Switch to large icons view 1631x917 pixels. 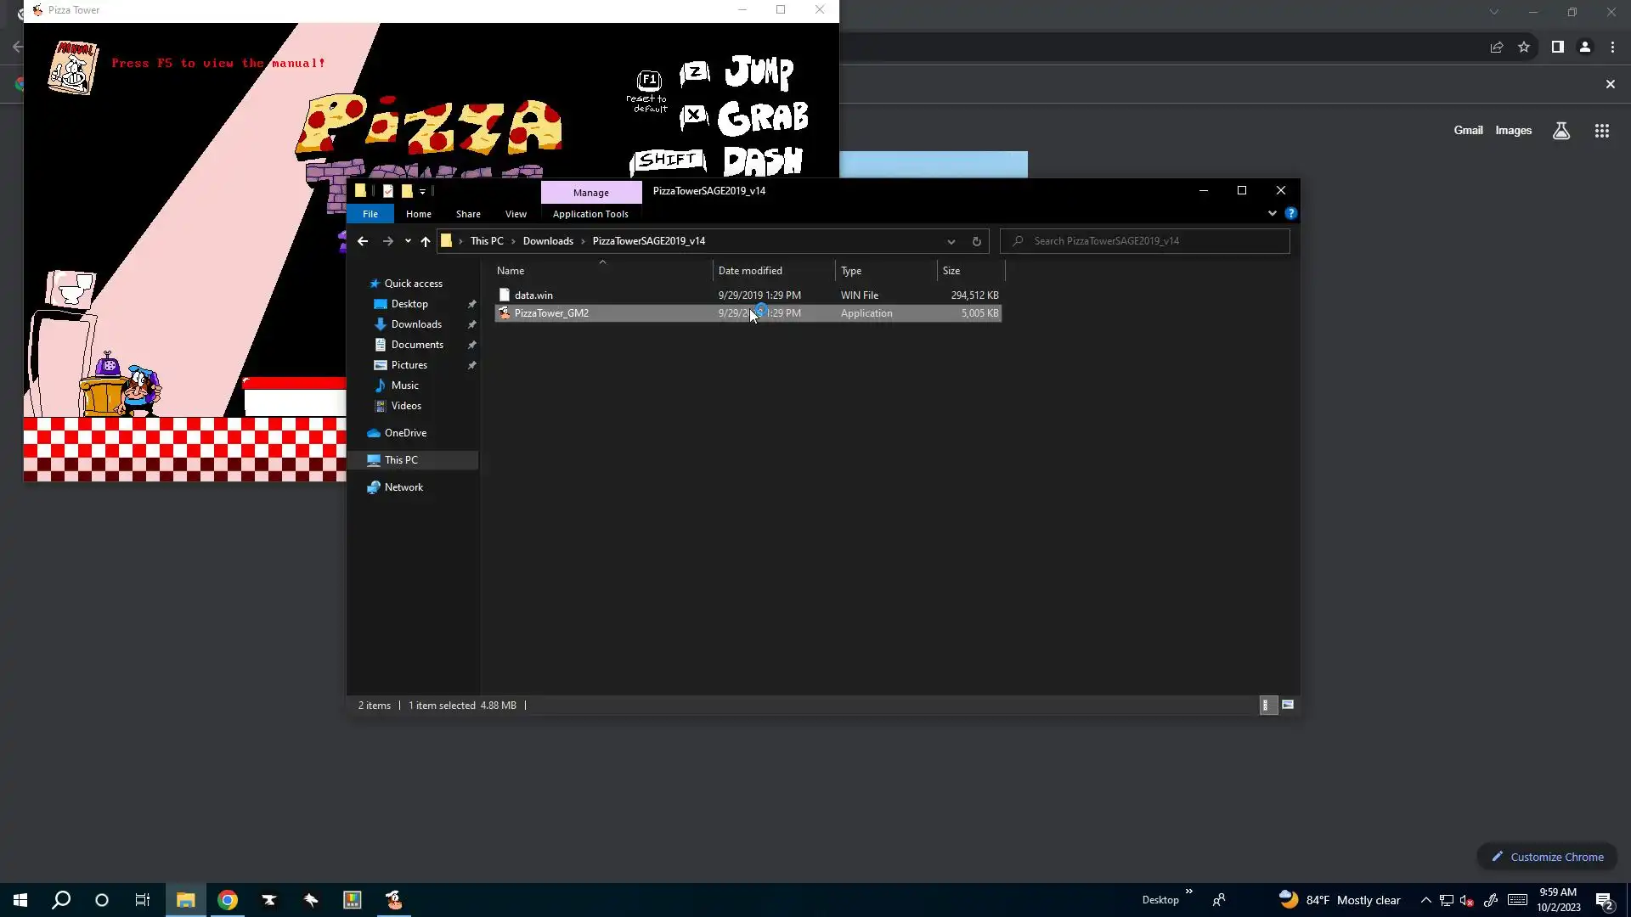click(1288, 705)
